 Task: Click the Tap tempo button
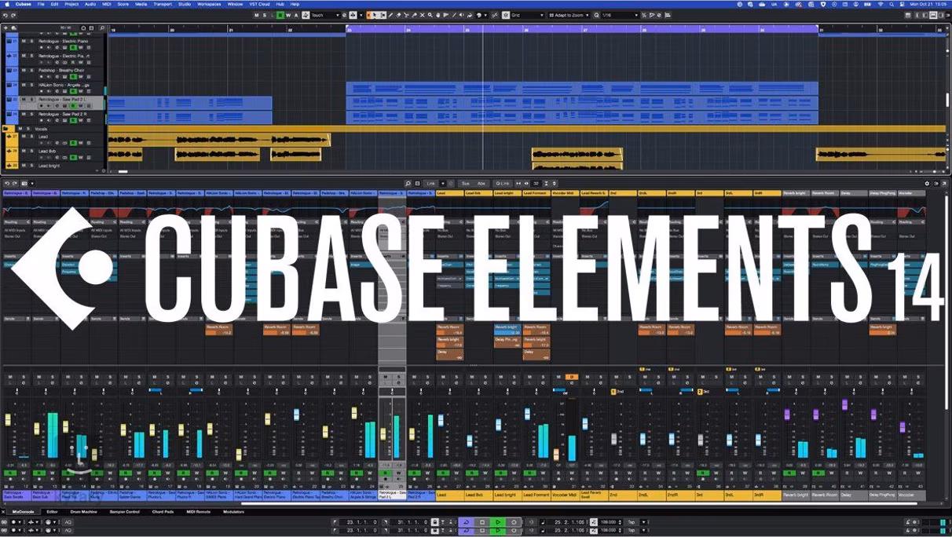click(631, 522)
